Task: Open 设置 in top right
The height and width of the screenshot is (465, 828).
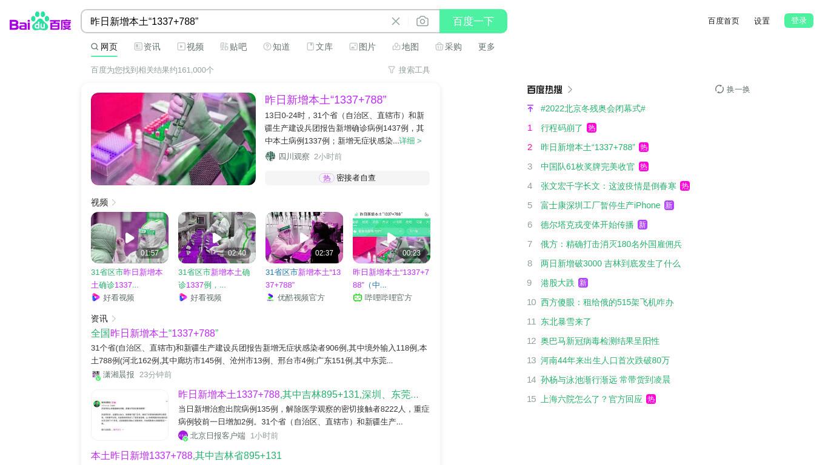Action: click(762, 21)
